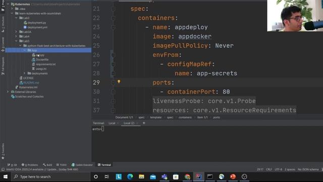Image resolution: width=323 pixels, height=182 pixels.
Task: Click breadcrumb 'ports:'
Action: point(217,117)
